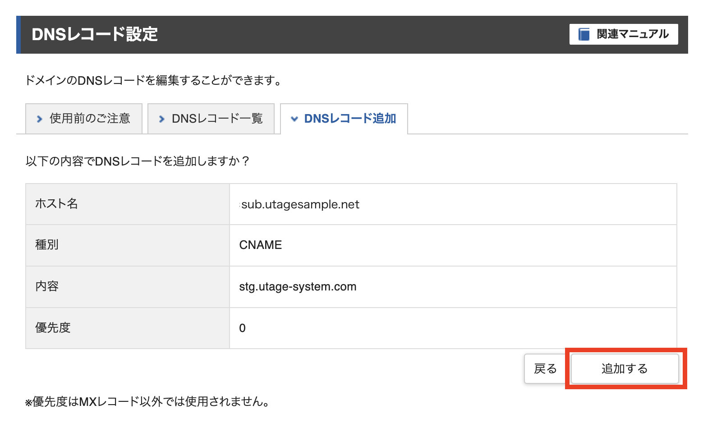The height and width of the screenshot is (442, 726).
Task: Click the hostname value sub.utagesample.net
Action: 300,204
